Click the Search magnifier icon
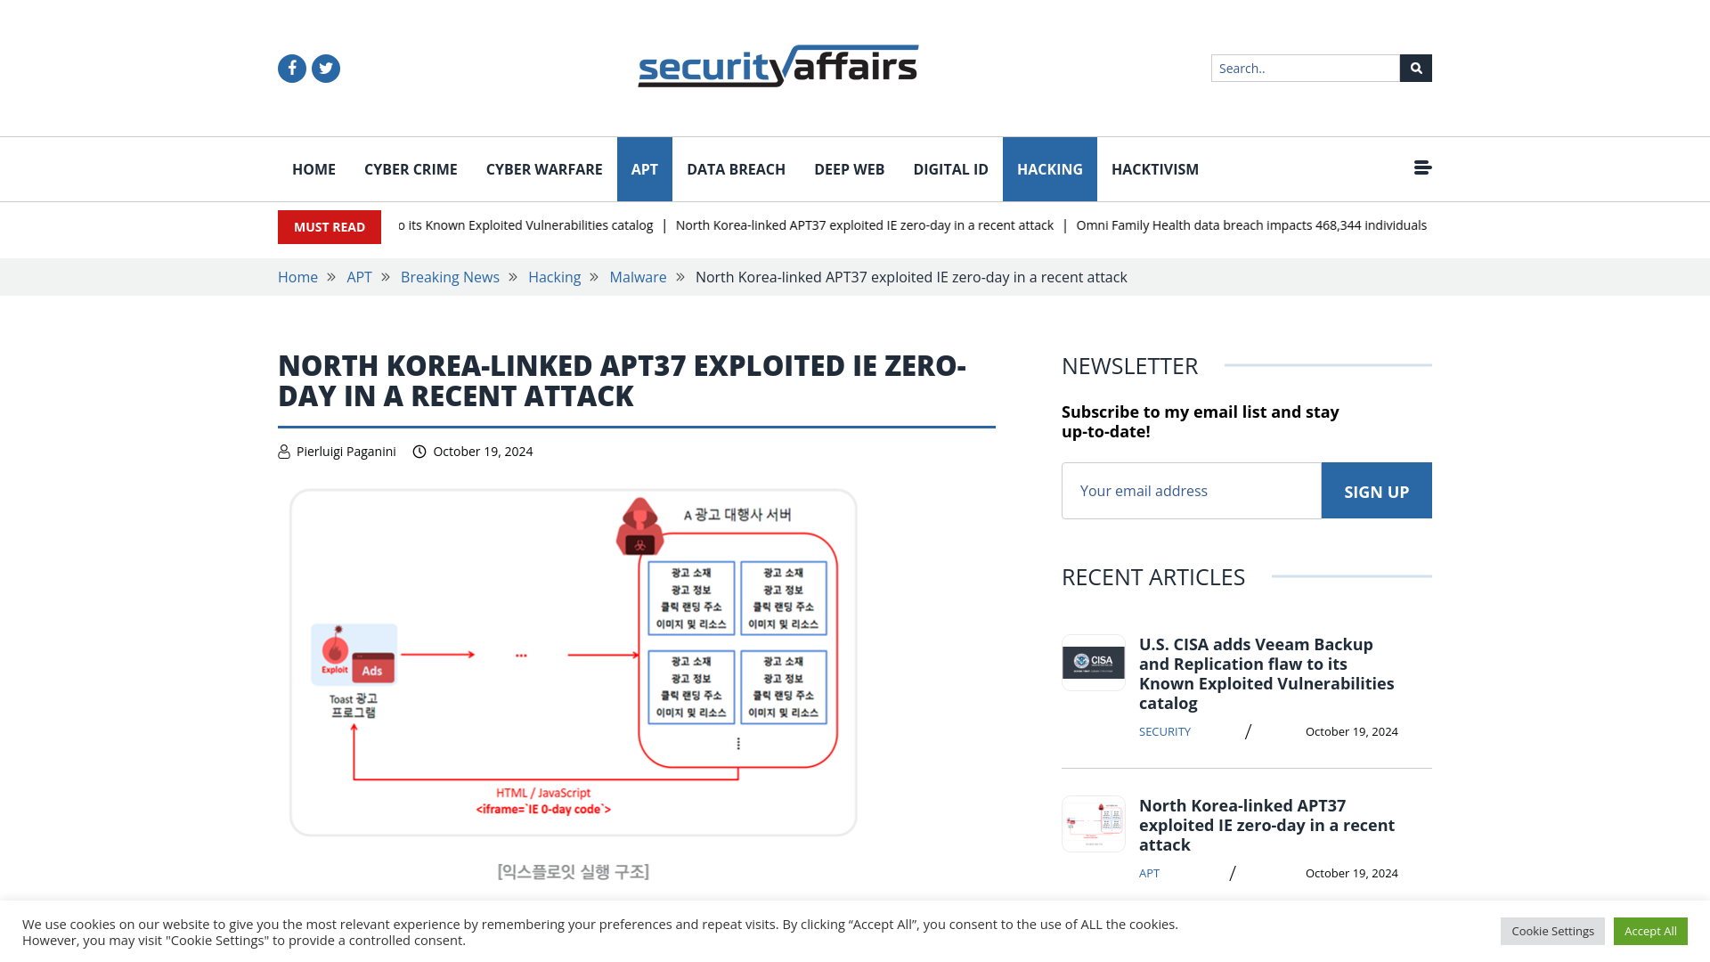The image size is (1710, 962). 1415,68
